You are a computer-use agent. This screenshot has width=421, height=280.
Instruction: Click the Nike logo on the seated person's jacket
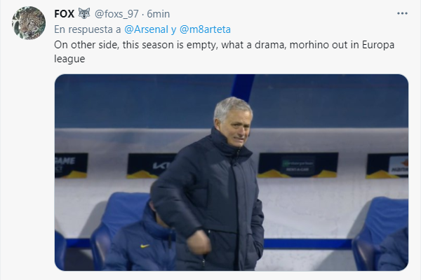[145, 246]
